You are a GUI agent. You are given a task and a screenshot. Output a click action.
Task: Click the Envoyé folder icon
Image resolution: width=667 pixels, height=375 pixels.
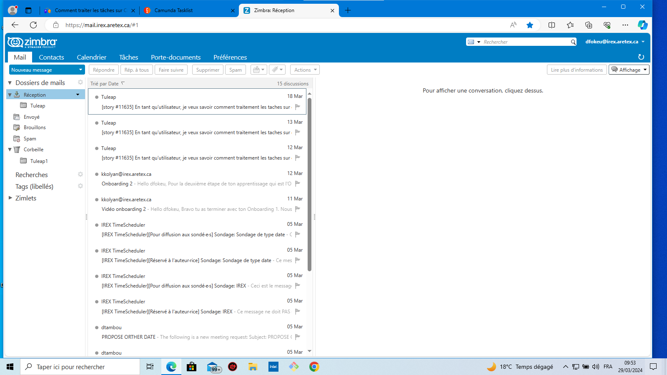coord(17,117)
